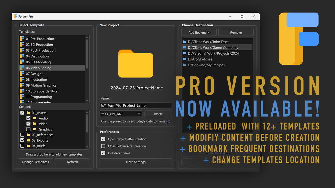Click the Templates list scrollbar thumb
335x188 pixels.
87,54
